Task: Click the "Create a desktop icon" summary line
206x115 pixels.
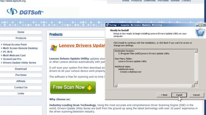Action: [131, 72]
